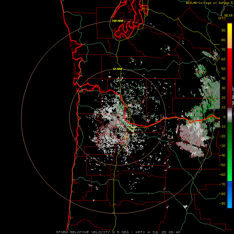Click the -40 value on the velocity scale

222,155
